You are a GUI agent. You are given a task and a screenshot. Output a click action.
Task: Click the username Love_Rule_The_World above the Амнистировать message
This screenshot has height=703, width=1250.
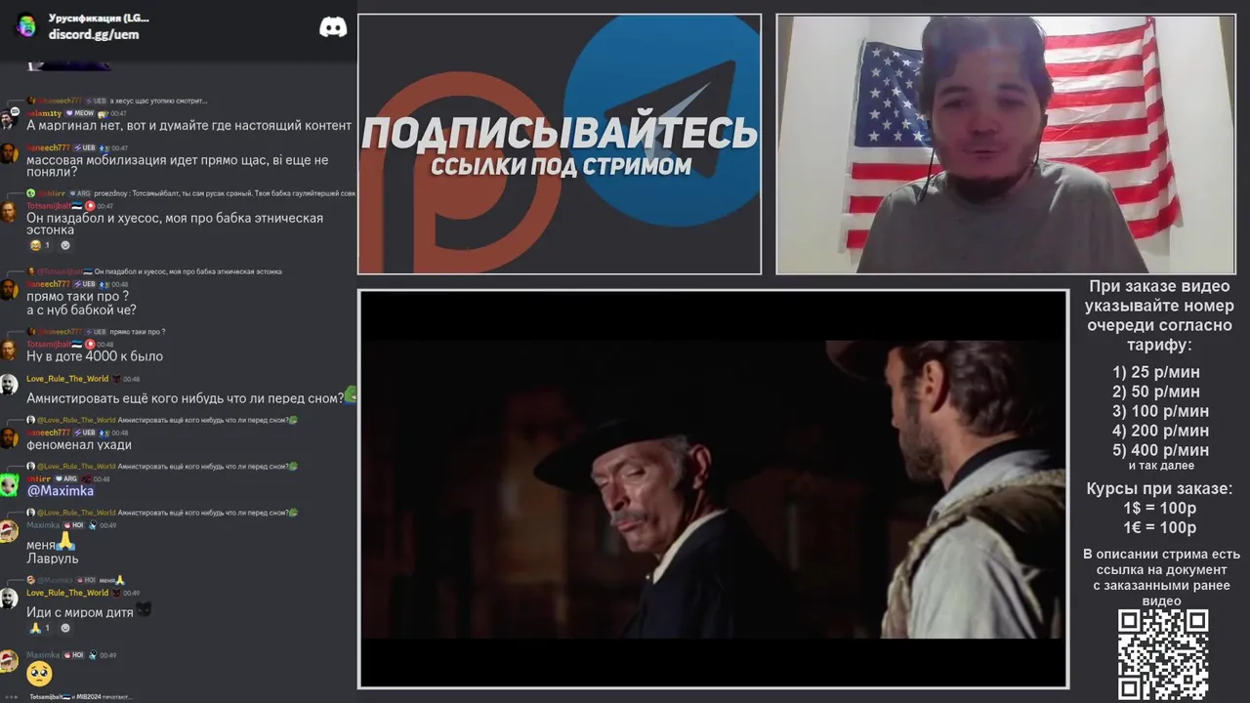tap(67, 379)
